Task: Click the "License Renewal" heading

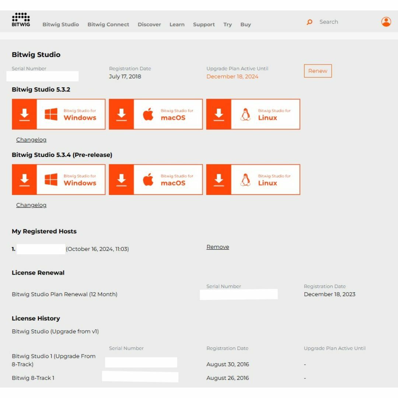Action: tap(38, 273)
